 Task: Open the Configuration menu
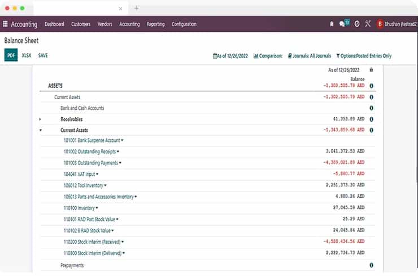click(184, 24)
